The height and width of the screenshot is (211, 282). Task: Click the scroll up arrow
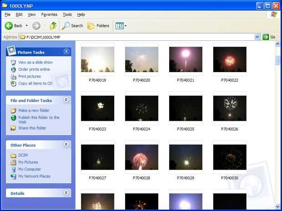(277, 44)
